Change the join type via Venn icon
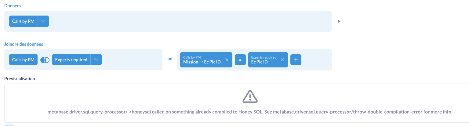This screenshot has width=469, height=126. coord(45,60)
